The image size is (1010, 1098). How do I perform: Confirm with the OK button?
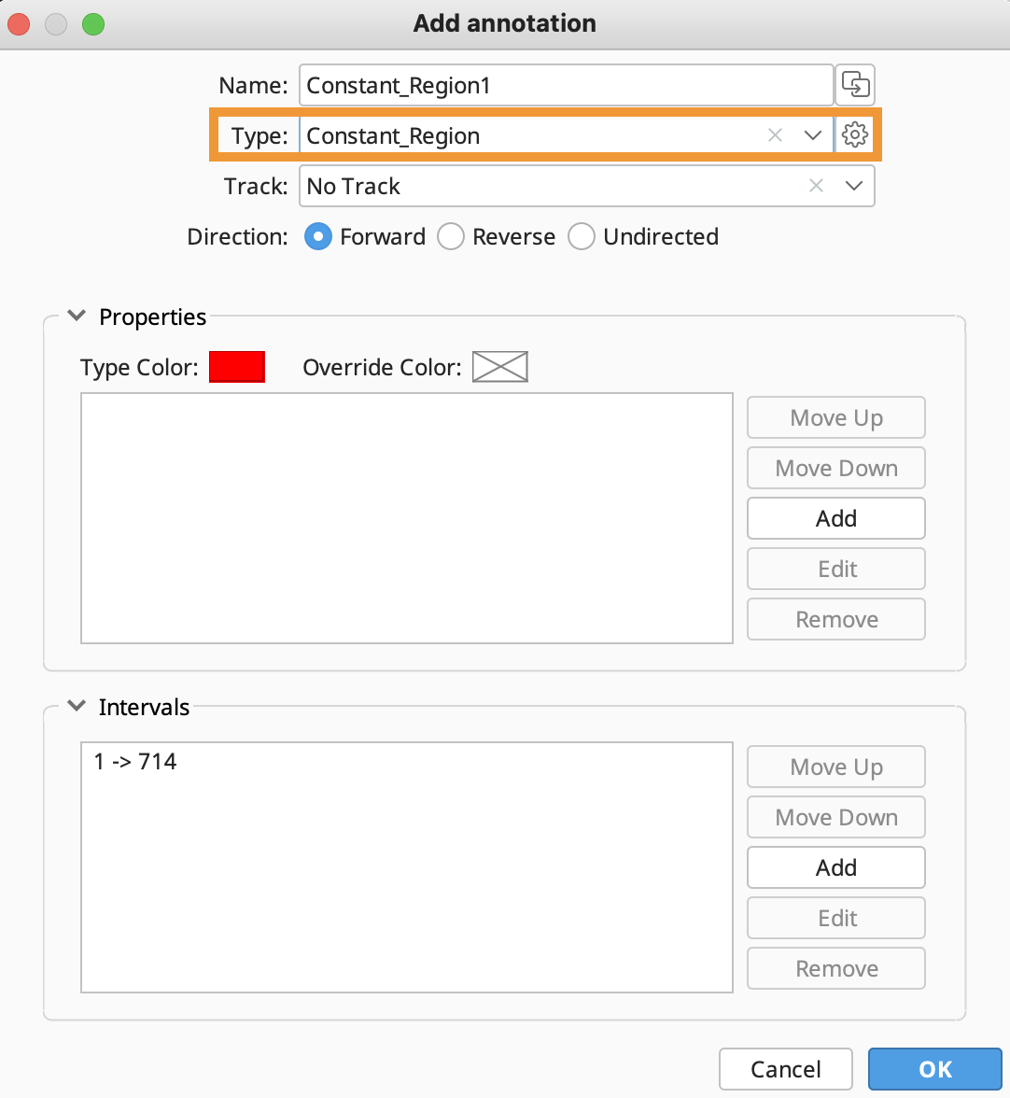[935, 1068]
